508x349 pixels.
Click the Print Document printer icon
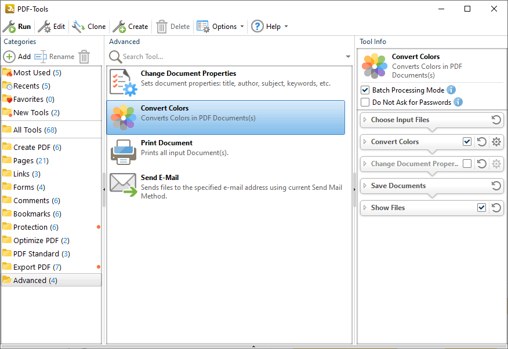123,152
